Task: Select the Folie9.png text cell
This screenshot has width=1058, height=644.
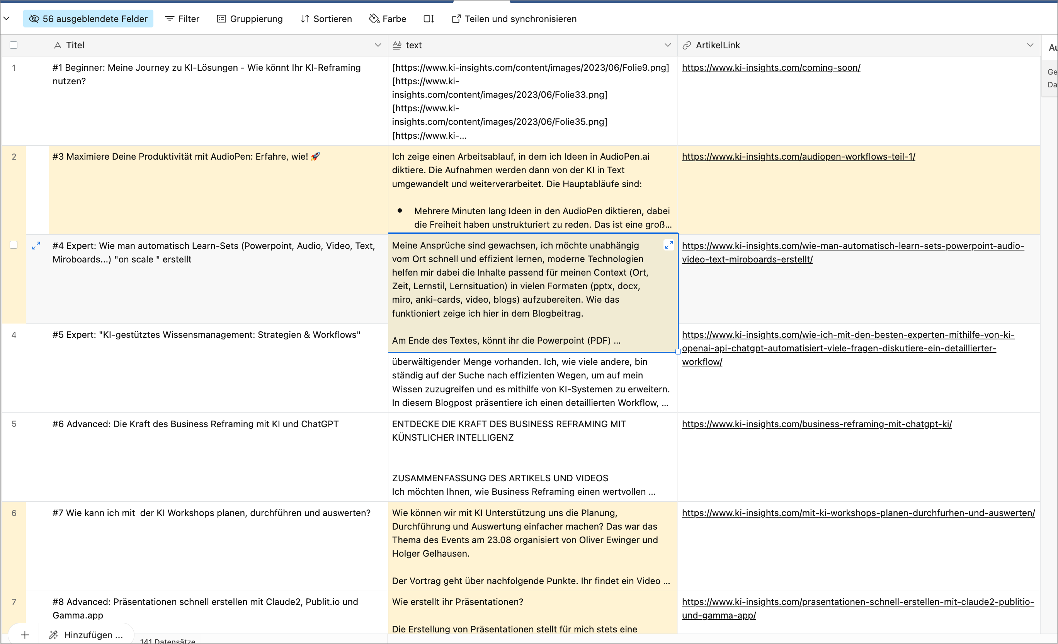Action: click(533, 101)
